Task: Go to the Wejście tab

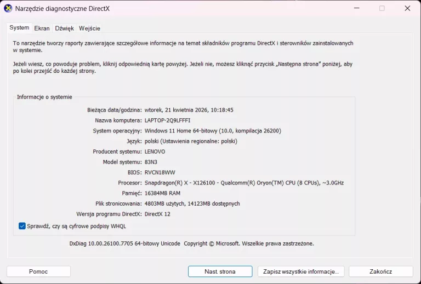Action: pos(89,28)
